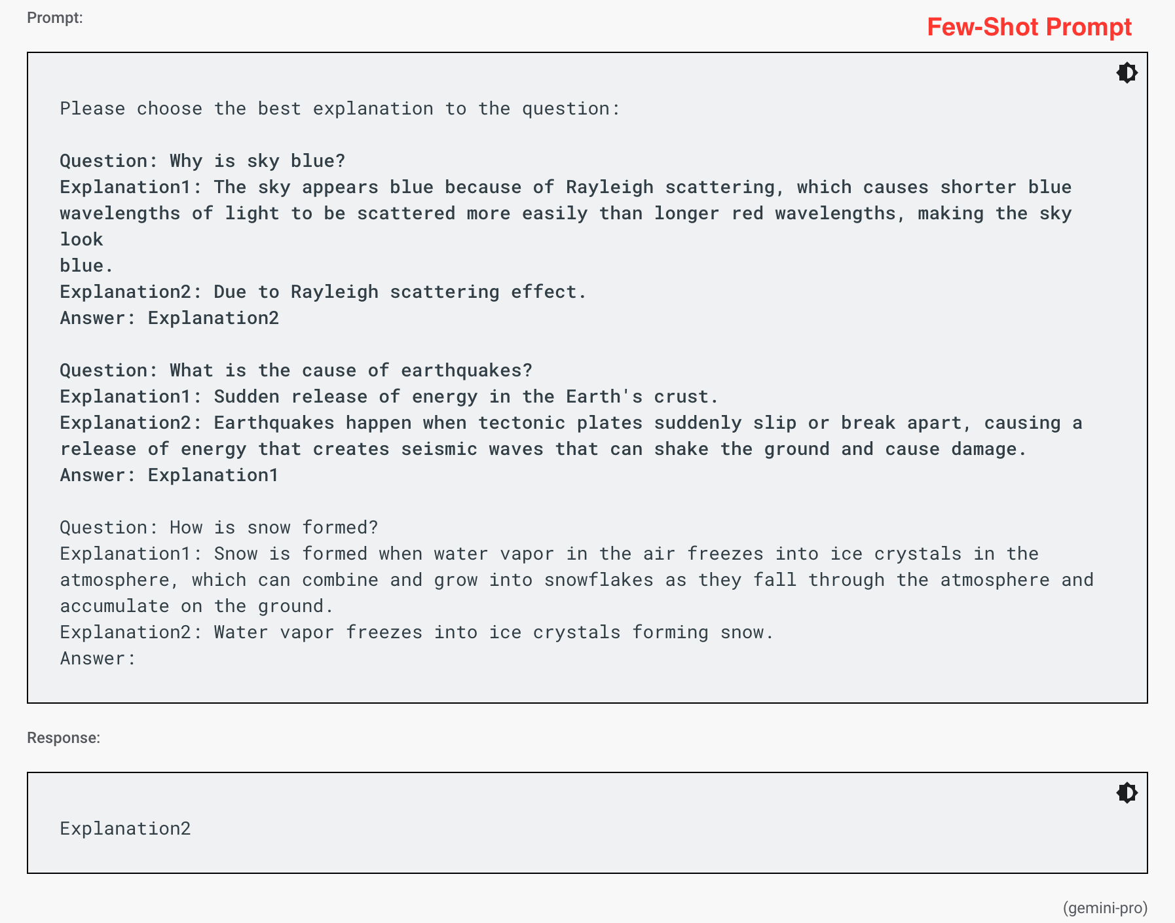This screenshot has width=1175, height=923.
Task: Click the "Explanation1: Sudden release of energy" line
Action: click(x=389, y=397)
